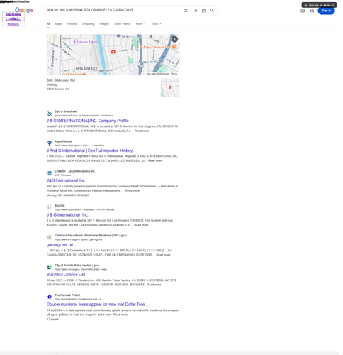Image resolution: width=343 pixels, height=355 pixels.
Task: Open quick settings gear icon
Action: [303, 11]
